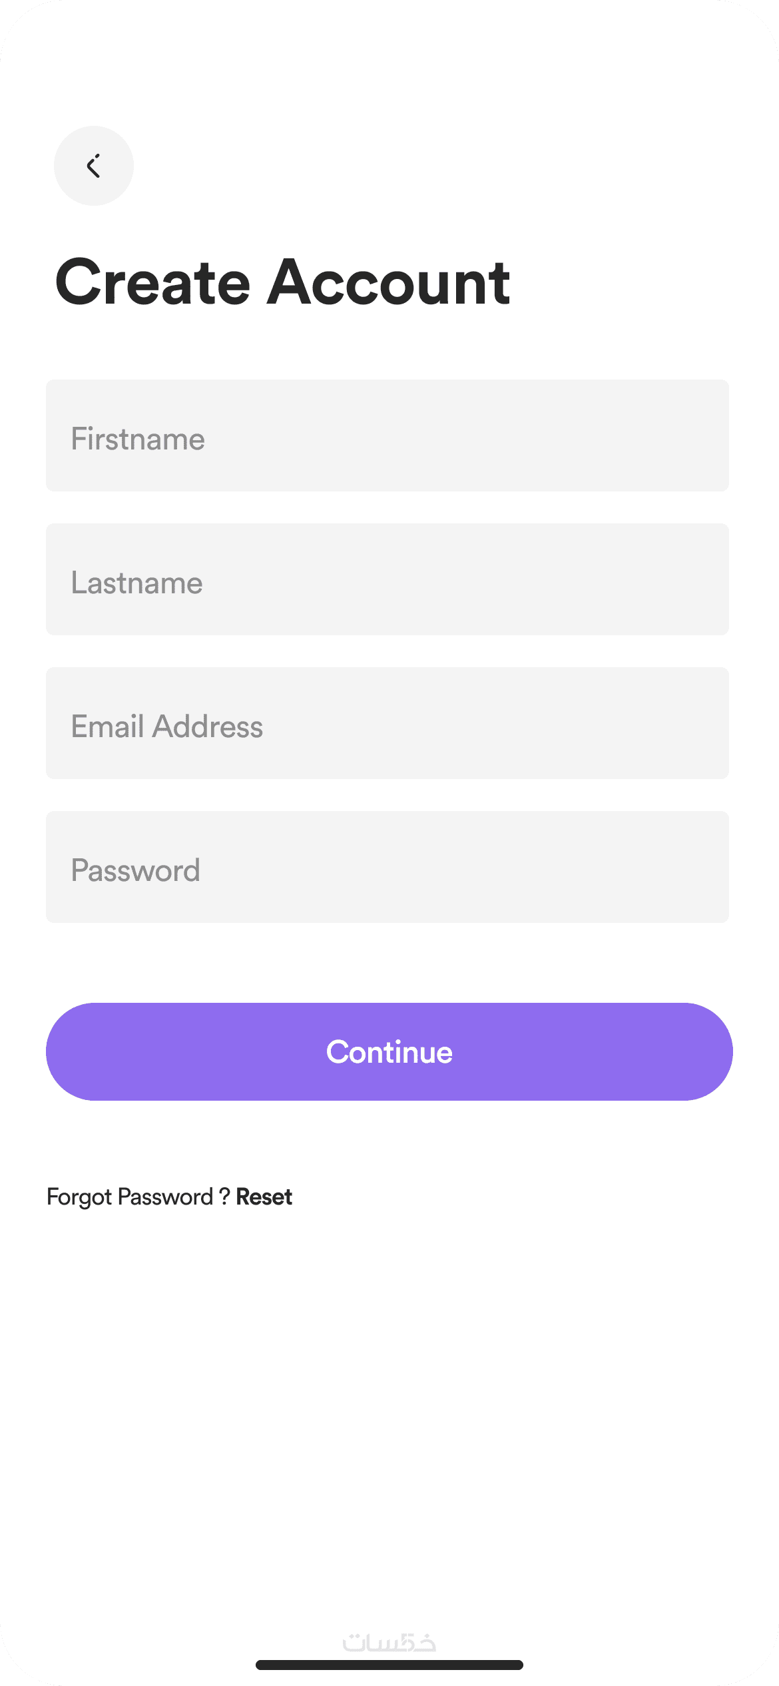Open the Reset password link
The width and height of the screenshot is (779, 1686).
point(264,1197)
